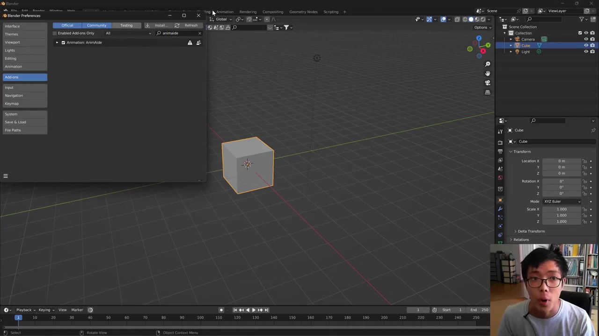
Task: Click the red X axis gizmo ball
Action: click(x=483, y=51)
